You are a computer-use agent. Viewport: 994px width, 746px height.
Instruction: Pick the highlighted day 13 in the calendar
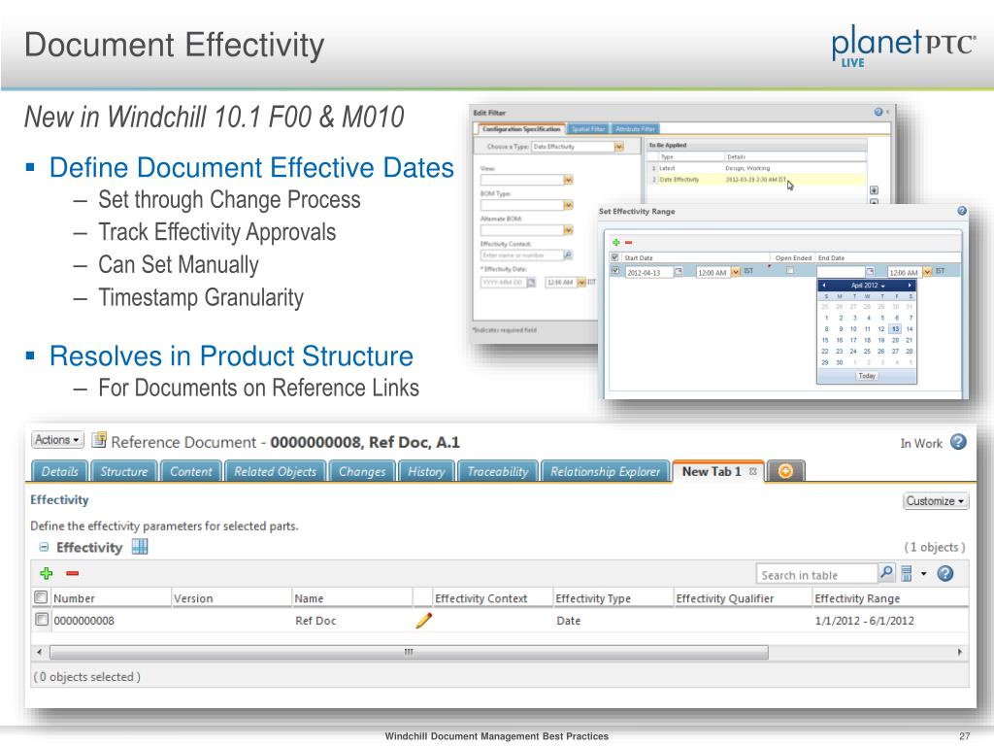895,328
